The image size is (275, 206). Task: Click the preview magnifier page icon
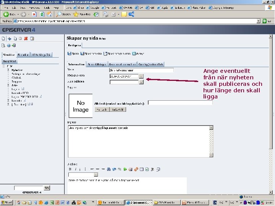tap(3, 45)
